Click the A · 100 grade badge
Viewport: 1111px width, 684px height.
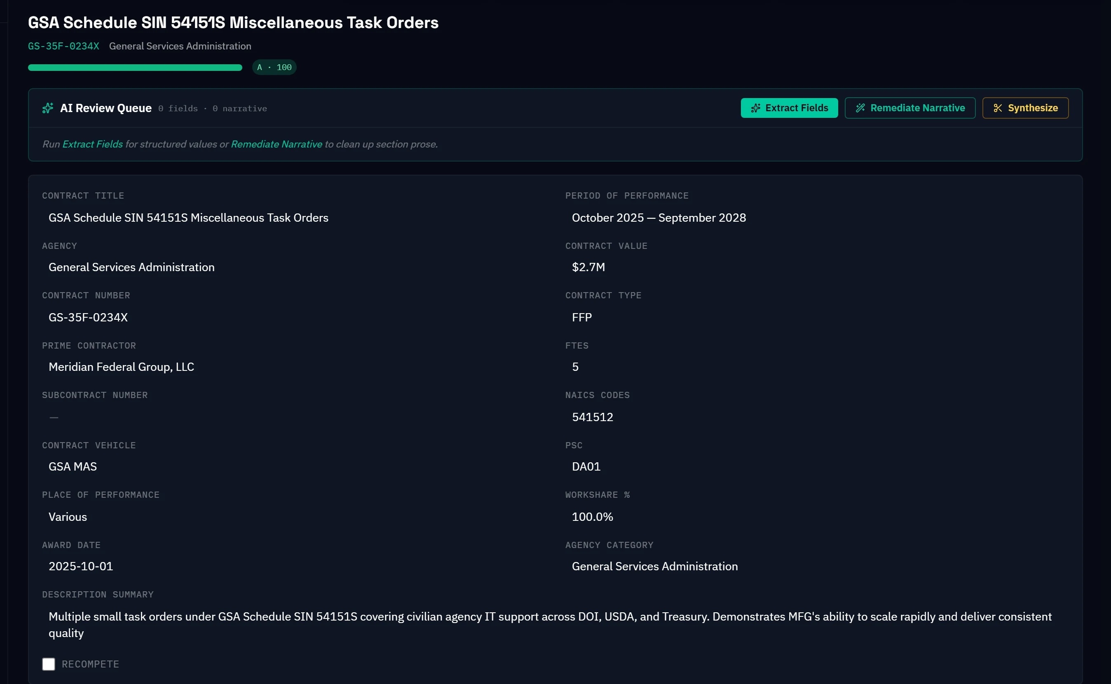(x=274, y=68)
